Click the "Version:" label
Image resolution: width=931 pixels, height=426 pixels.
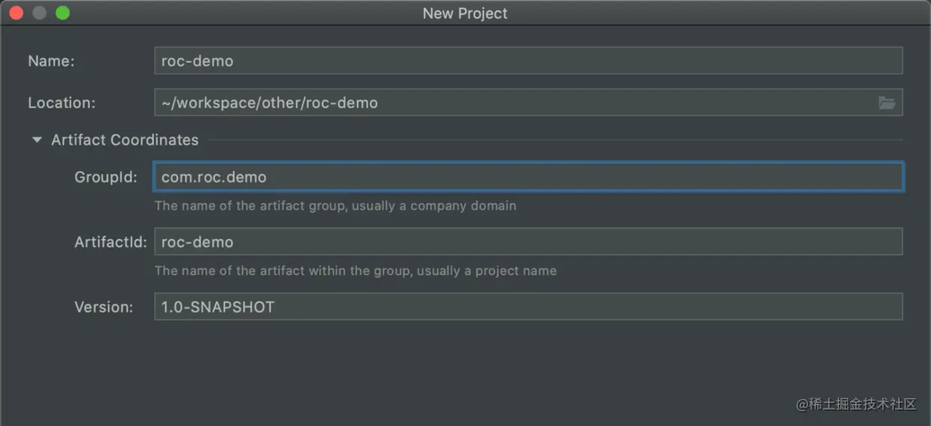click(104, 307)
